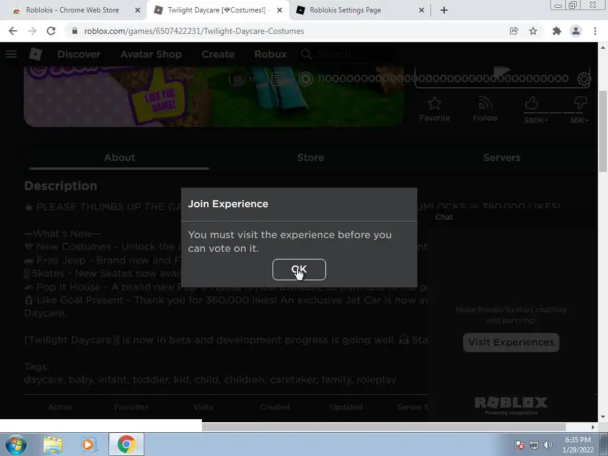Open the volume speaker tray icon
The height and width of the screenshot is (456, 608).
click(548, 445)
